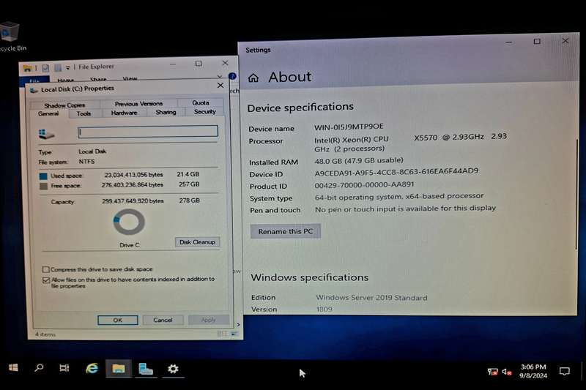Switch to the details view icon in File Explorer status bar
586x390 pixels.
222,334
